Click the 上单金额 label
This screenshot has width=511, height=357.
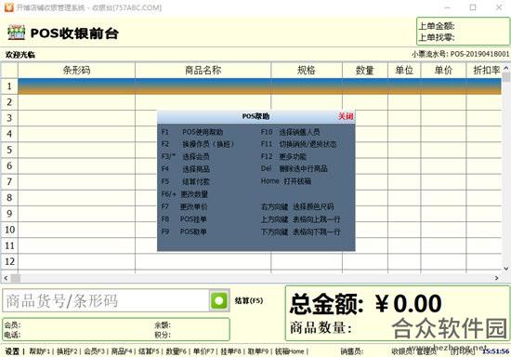[x=437, y=26]
